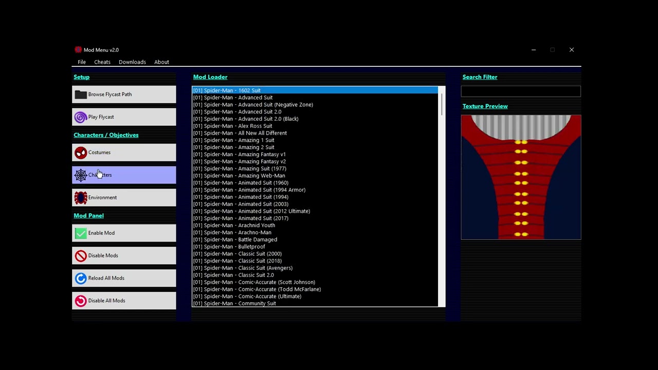Click the Disable Mods button
Viewport: 658px width, 370px height.
(x=124, y=256)
